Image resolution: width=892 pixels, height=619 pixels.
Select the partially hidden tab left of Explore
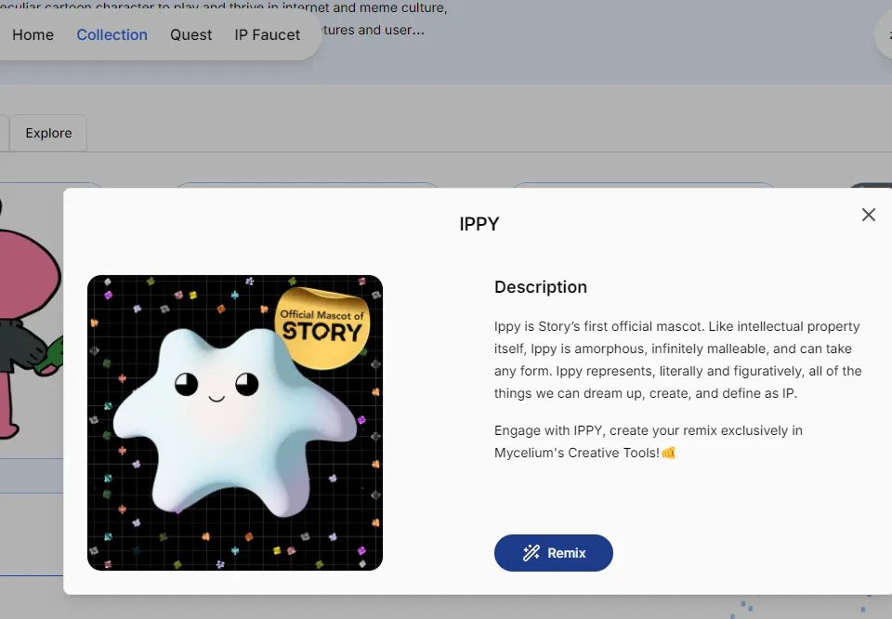click(x=4, y=133)
